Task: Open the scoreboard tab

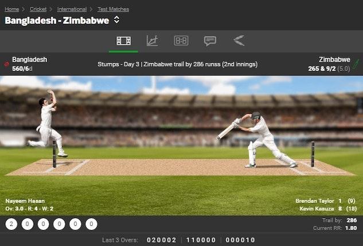Action: 181,41
